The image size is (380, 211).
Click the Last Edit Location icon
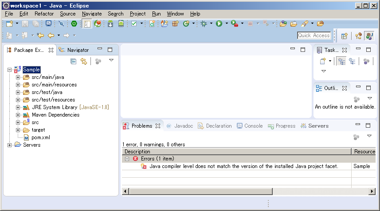pos(40,35)
